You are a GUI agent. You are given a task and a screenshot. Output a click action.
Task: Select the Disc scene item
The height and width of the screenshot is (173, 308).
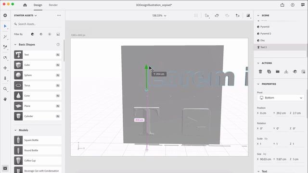(280, 40)
